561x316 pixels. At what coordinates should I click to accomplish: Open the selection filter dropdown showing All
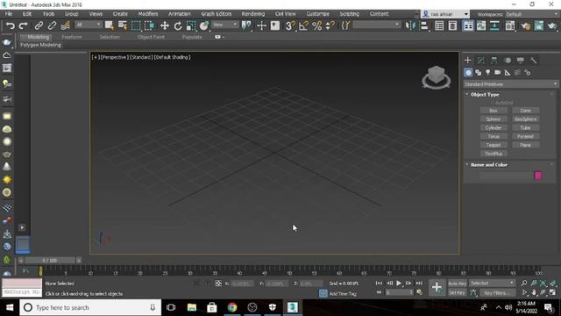point(89,25)
